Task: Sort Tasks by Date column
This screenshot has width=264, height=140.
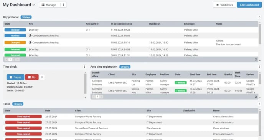Action: [x=48, y=110]
